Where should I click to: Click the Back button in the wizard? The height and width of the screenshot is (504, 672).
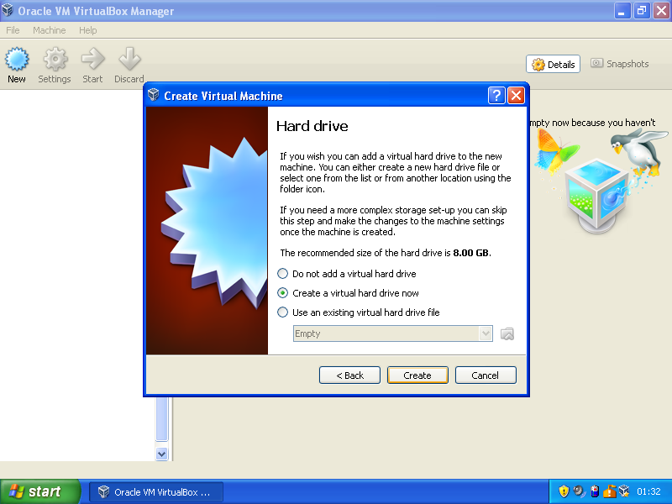[349, 375]
